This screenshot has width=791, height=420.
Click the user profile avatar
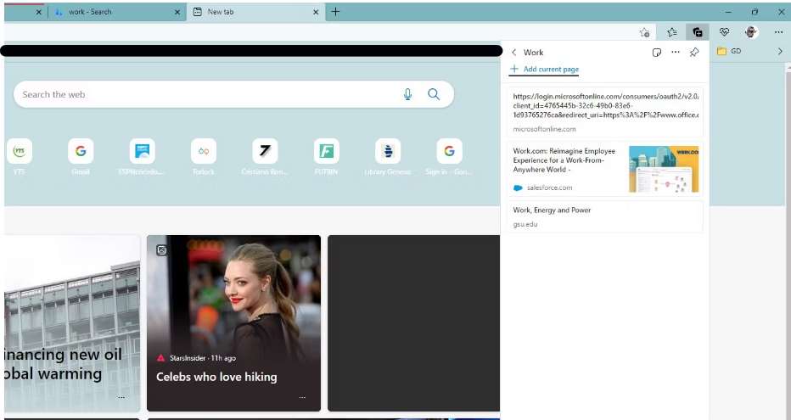point(751,32)
